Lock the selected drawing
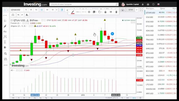179x101 pixels. pos(105,12)
